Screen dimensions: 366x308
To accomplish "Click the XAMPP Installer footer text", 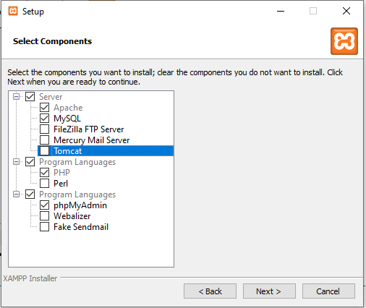I will (30, 278).
